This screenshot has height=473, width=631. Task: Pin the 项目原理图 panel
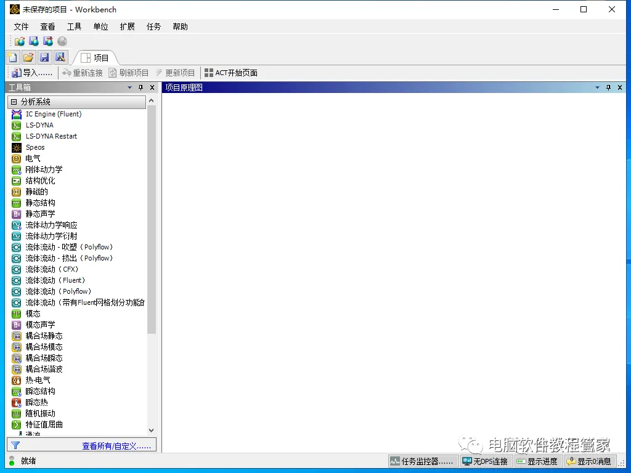pyautogui.click(x=608, y=87)
